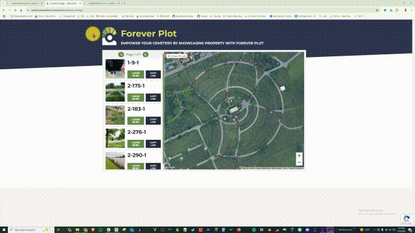Switch to the first browser tab
Image resolution: width=415 pixels, height=233 pixels.
[x=25, y=3]
